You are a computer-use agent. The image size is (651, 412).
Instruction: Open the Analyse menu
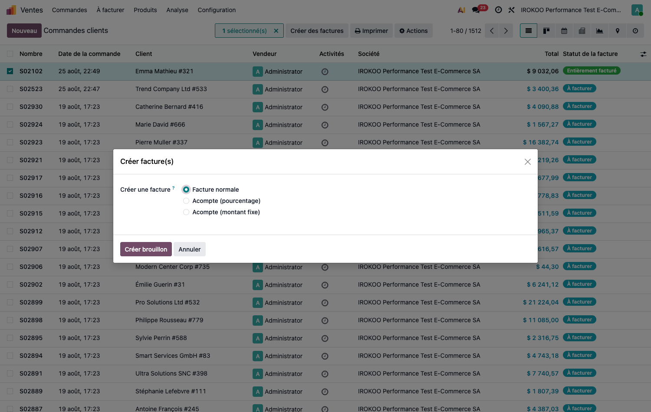click(178, 10)
